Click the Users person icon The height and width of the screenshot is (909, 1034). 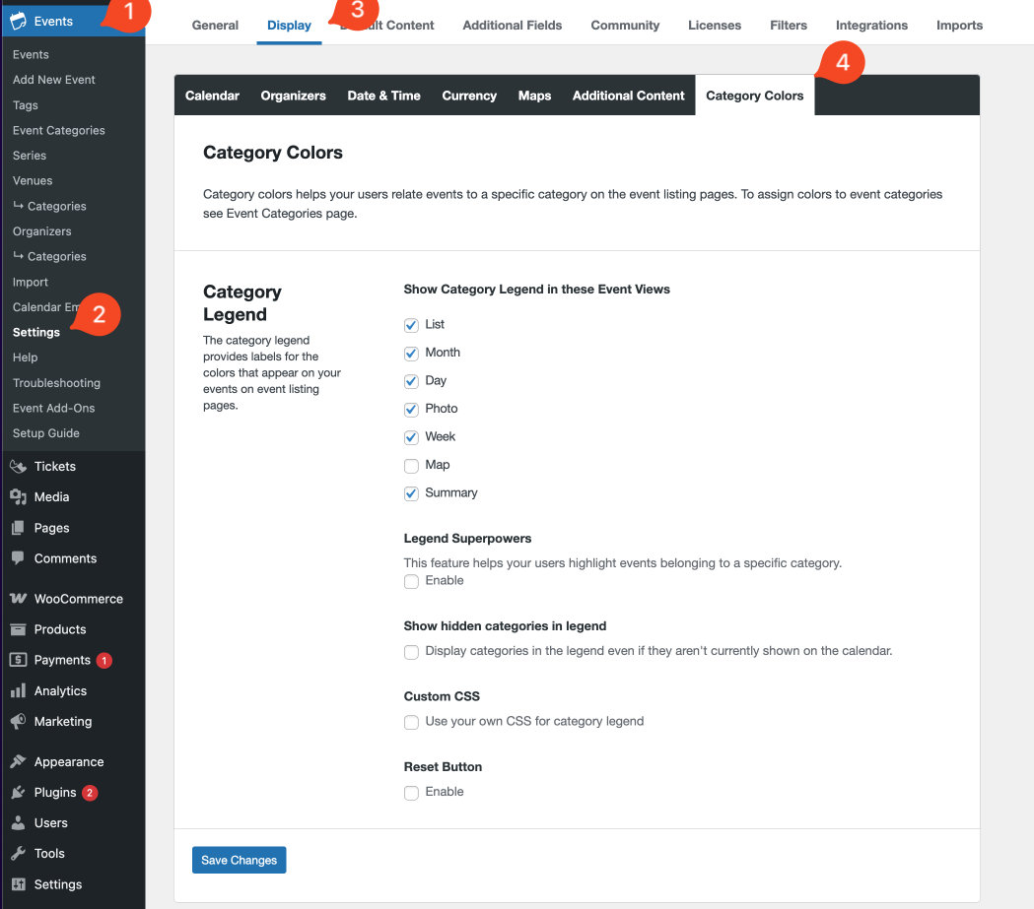pos(18,823)
